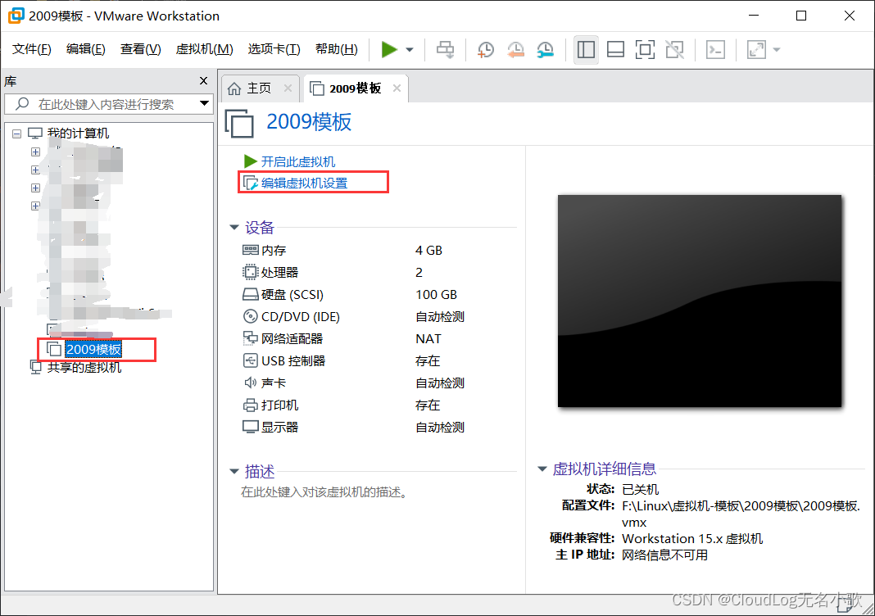Click the 4 GB memory value
Screen dimensions: 875x616
pyautogui.click(x=428, y=251)
